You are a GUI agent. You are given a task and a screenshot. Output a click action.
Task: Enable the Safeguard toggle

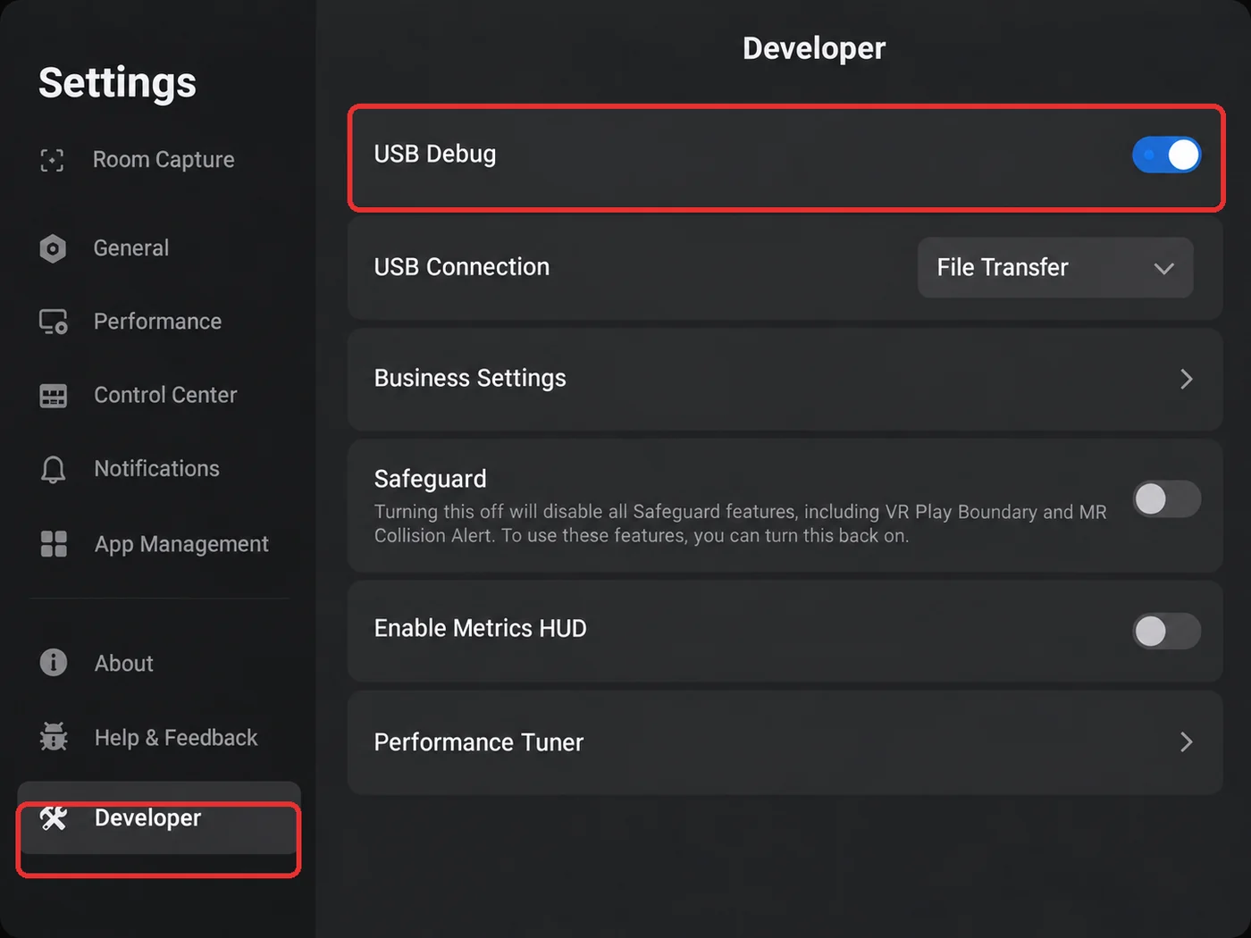click(x=1166, y=498)
